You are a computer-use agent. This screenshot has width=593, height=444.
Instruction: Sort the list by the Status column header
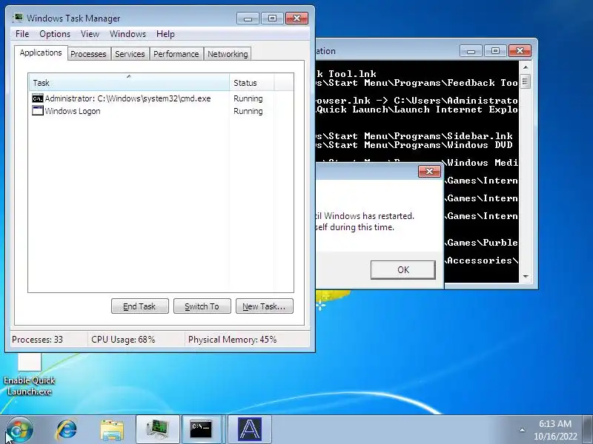252,83
